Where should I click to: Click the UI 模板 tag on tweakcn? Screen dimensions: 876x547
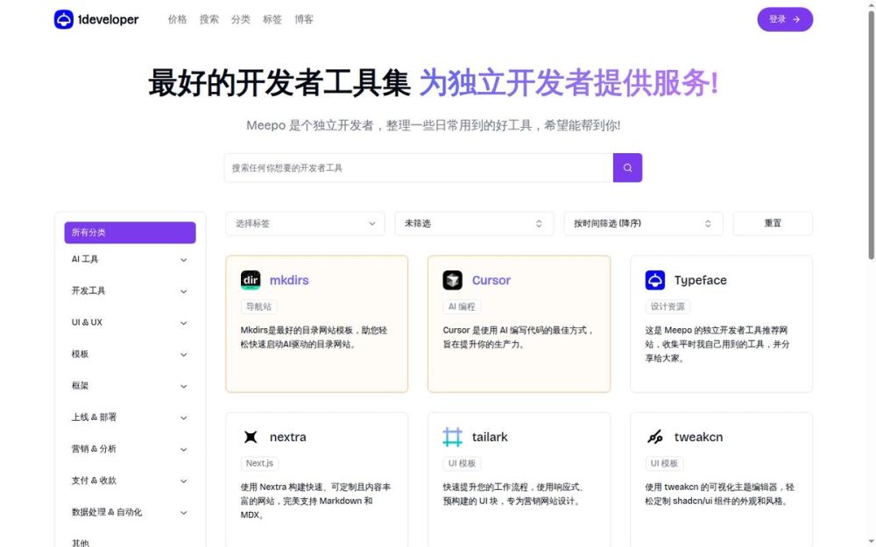pos(664,463)
